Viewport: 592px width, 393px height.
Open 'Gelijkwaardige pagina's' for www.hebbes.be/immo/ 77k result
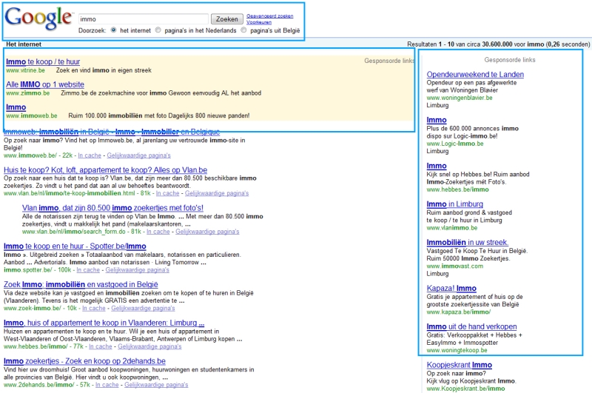pyautogui.click(x=149, y=346)
